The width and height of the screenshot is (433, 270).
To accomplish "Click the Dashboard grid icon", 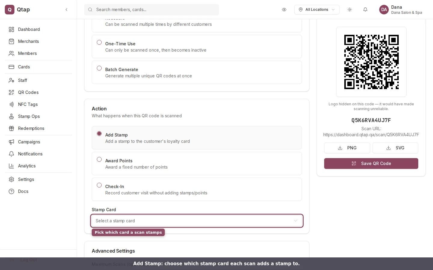I will (11, 29).
